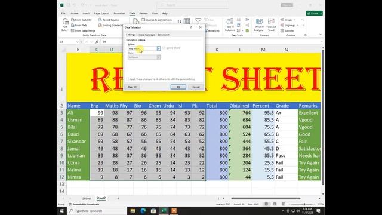Image resolution: width=382 pixels, height=215 pixels.
Task: Select cell with Ali's Eng score 99
Action: click(97, 113)
